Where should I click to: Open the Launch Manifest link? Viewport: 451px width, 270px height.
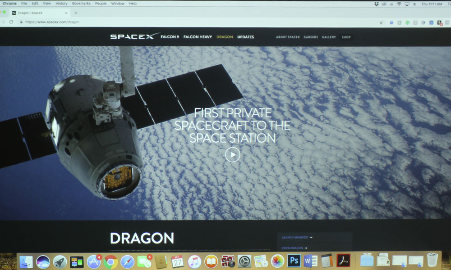[x=297, y=237]
